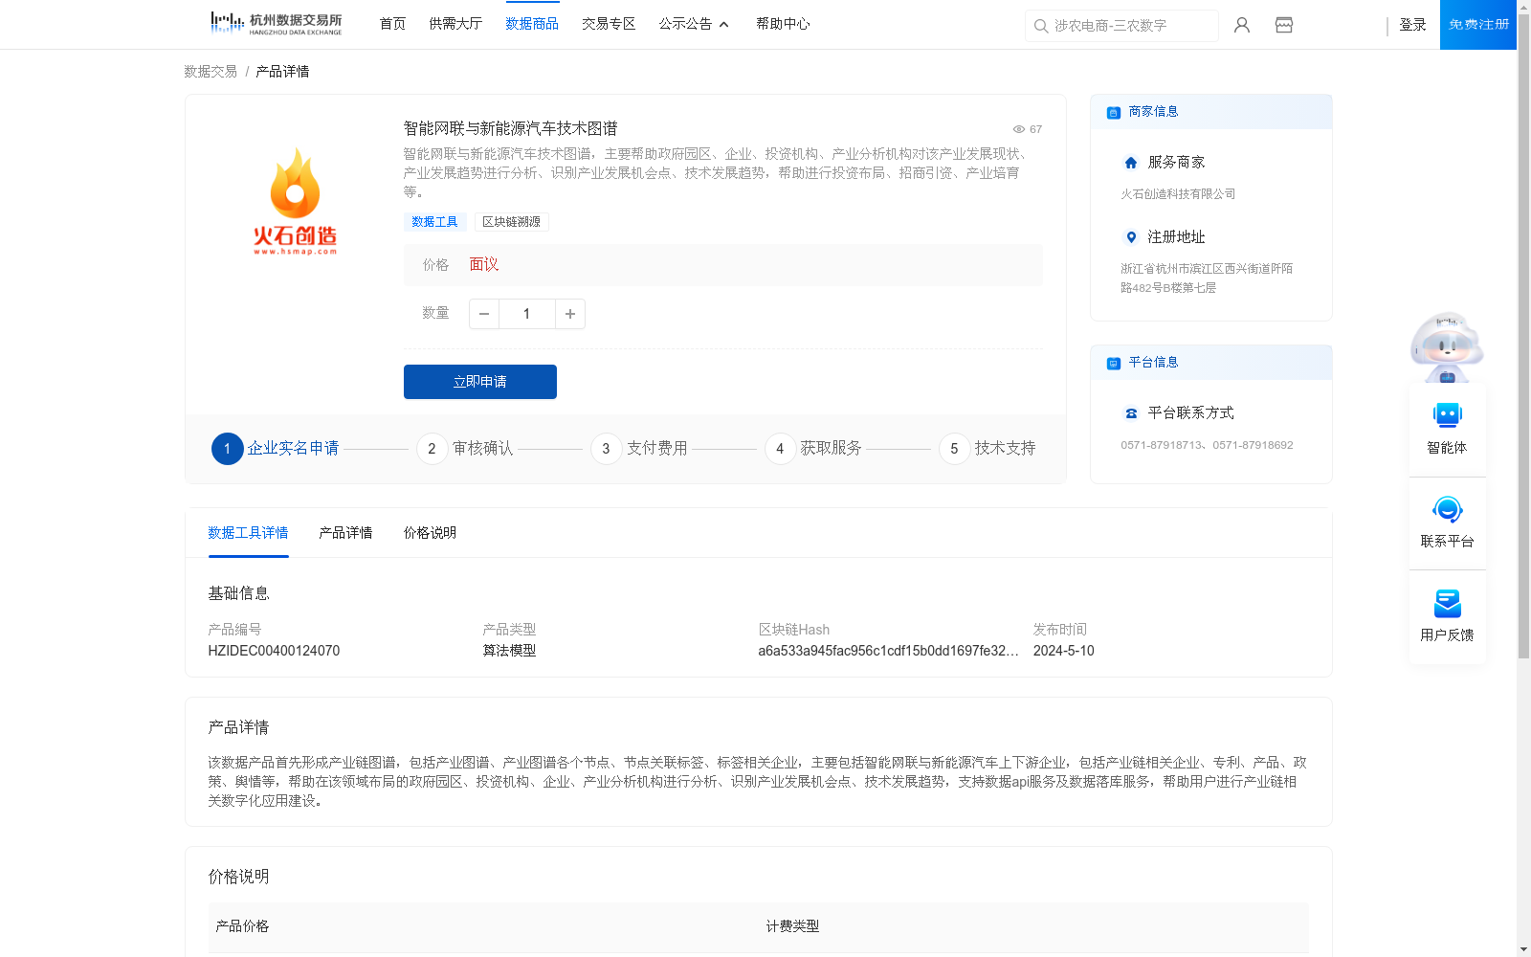The image size is (1531, 957).
Task: Select step 5 技术支持
Action: click(x=987, y=448)
